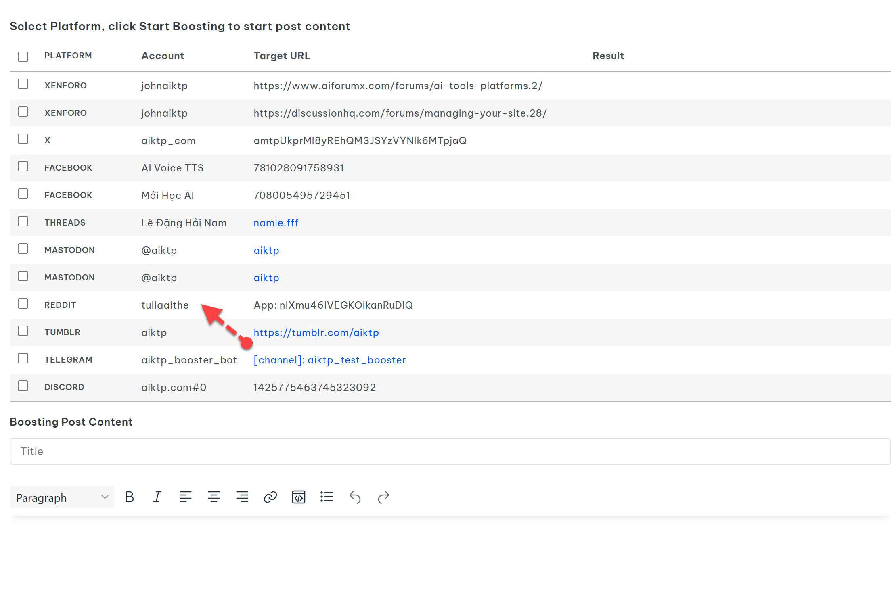
Task: Undo the last edit
Action: (x=355, y=497)
